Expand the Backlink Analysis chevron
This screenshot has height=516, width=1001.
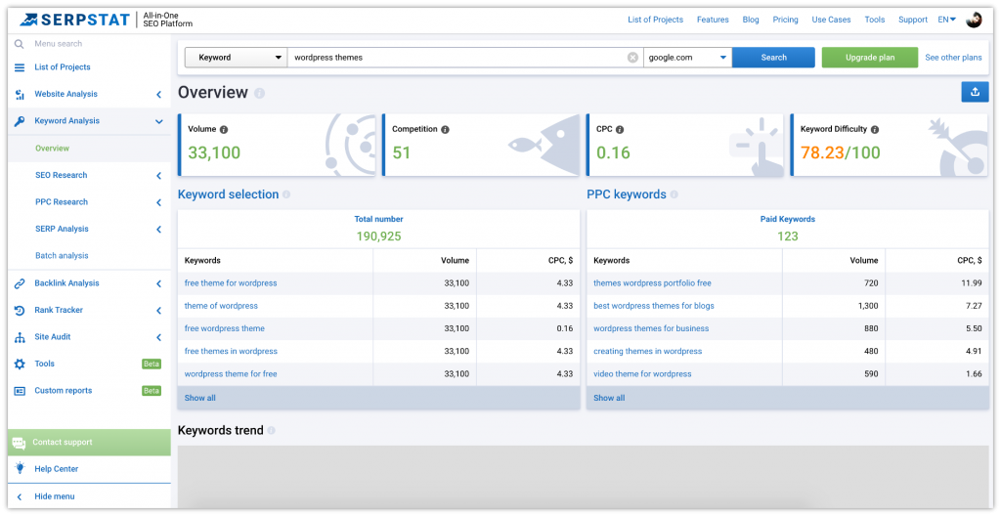159,283
